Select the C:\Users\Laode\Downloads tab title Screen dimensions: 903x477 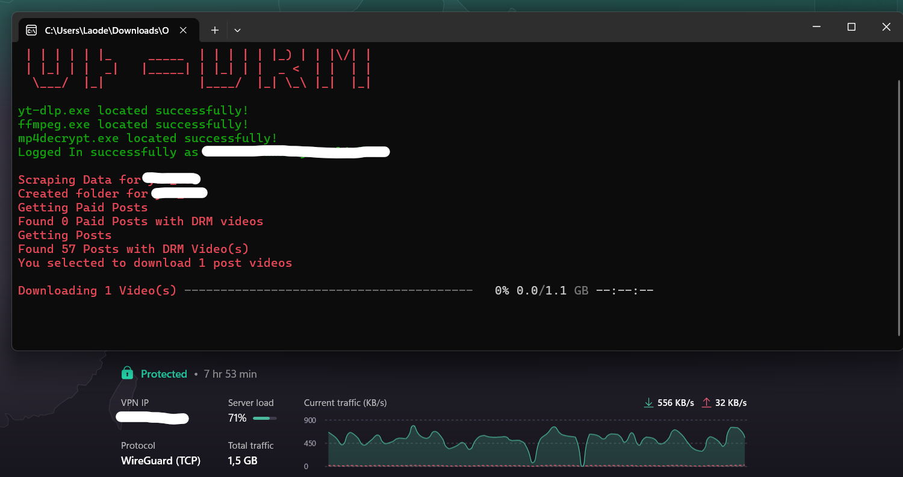pyautogui.click(x=107, y=30)
